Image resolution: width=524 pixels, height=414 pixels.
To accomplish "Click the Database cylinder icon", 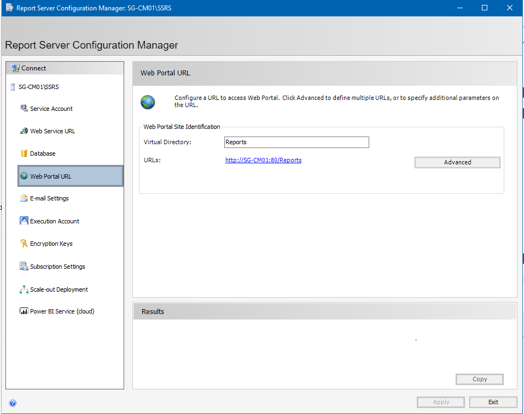I will point(24,153).
